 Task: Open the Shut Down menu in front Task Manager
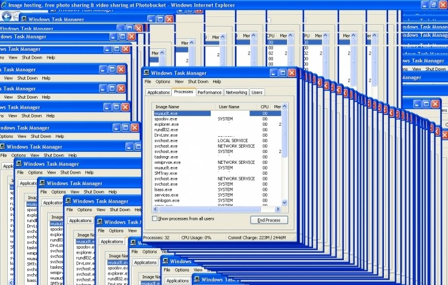197,82
